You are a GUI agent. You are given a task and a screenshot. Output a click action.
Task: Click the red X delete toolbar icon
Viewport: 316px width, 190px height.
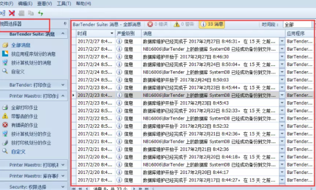tap(12, 14)
